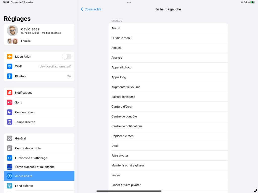Open david saez Apple ID profile
Screen dimensions: 258x193
[x=39, y=30]
